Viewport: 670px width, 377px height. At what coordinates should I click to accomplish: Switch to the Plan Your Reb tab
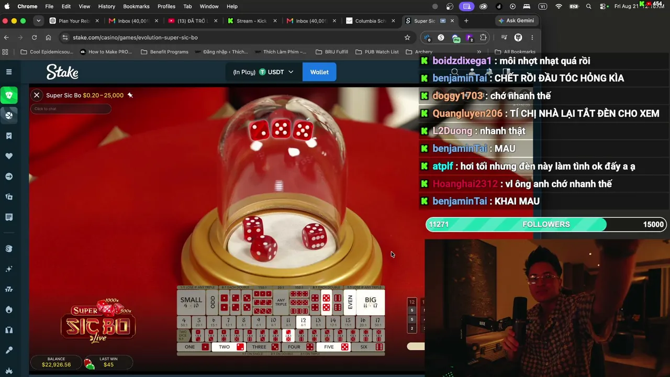pyautogui.click(x=74, y=21)
